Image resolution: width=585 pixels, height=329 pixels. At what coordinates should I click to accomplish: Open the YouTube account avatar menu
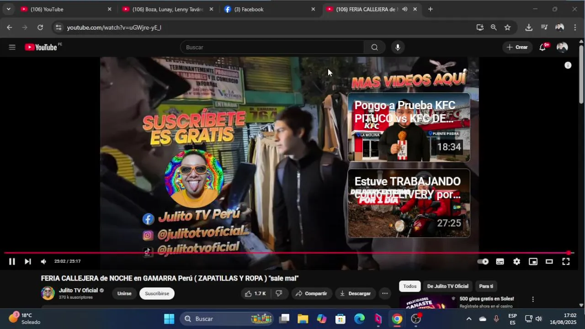pos(562,47)
